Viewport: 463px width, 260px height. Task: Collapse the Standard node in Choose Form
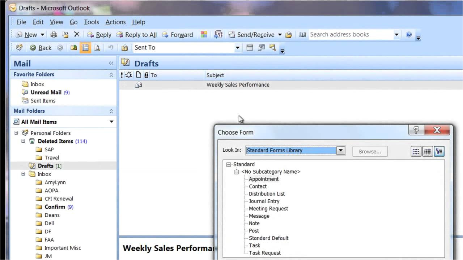point(229,164)
